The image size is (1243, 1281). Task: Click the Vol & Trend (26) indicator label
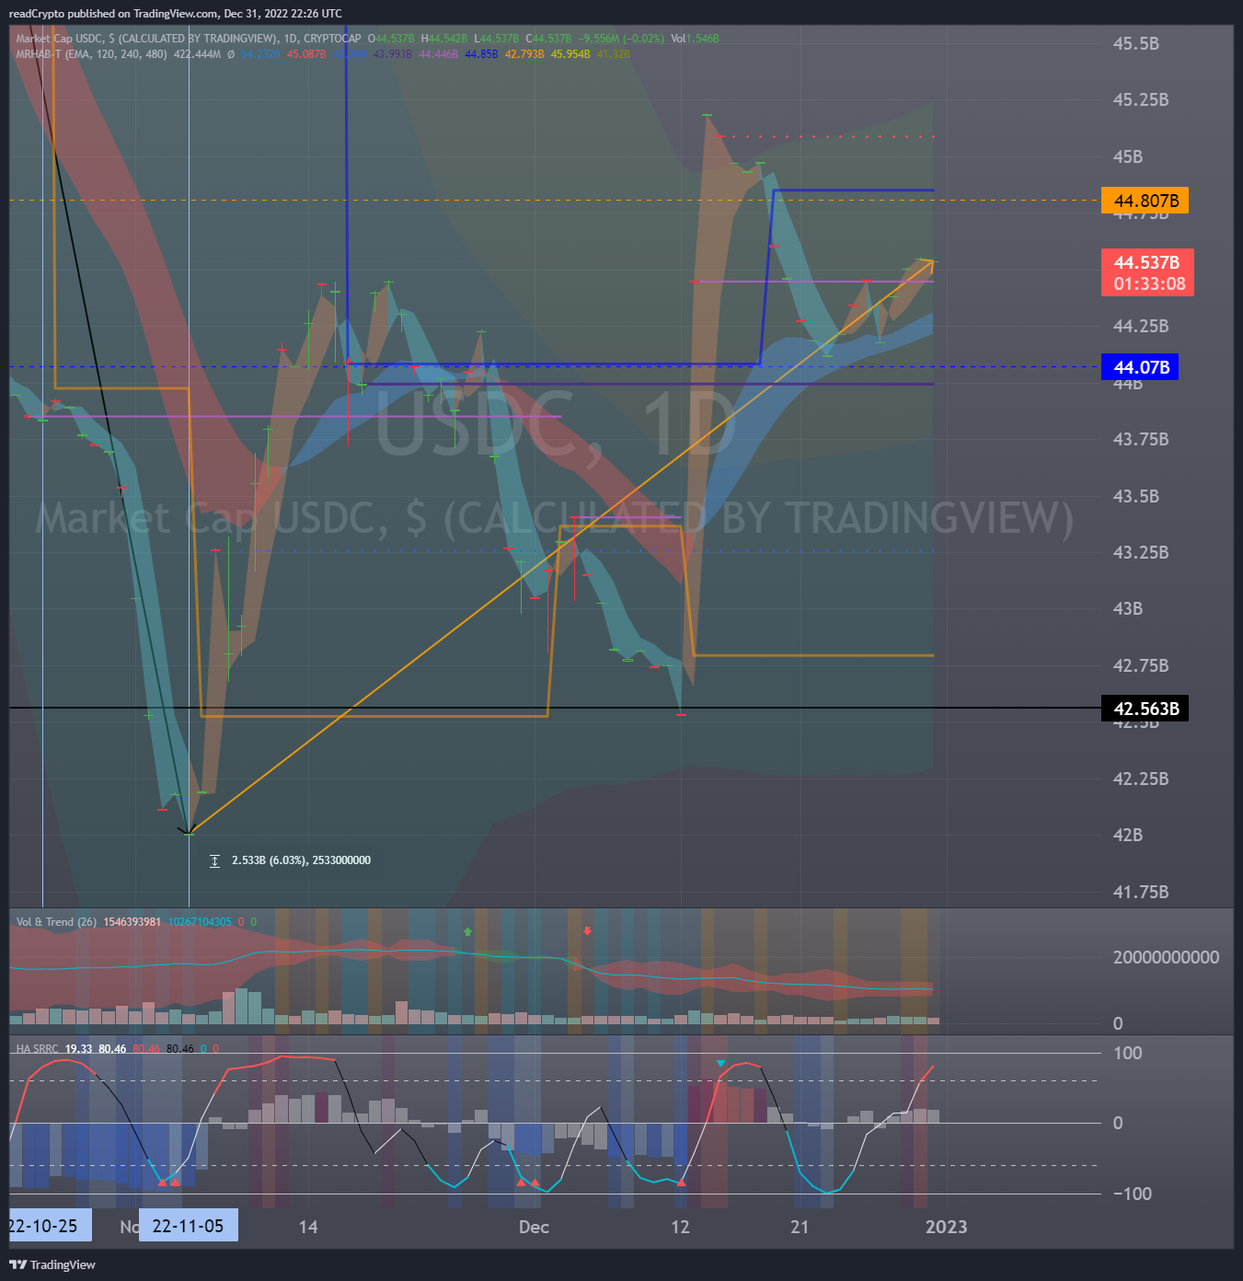click(x=56, y=922)
